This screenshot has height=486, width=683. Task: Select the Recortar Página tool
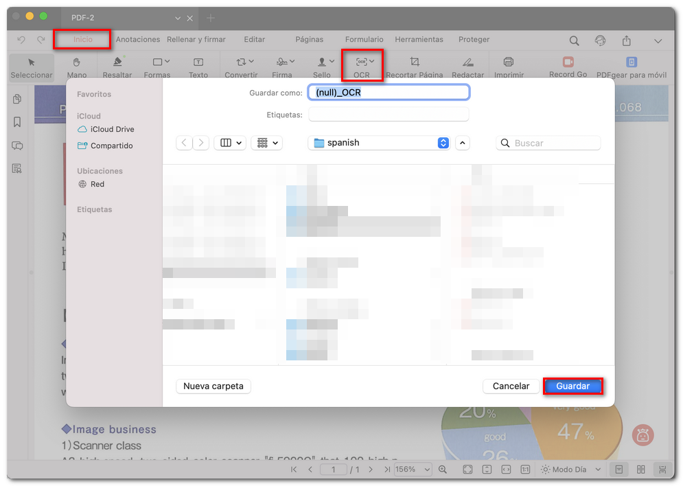(415, 65)
